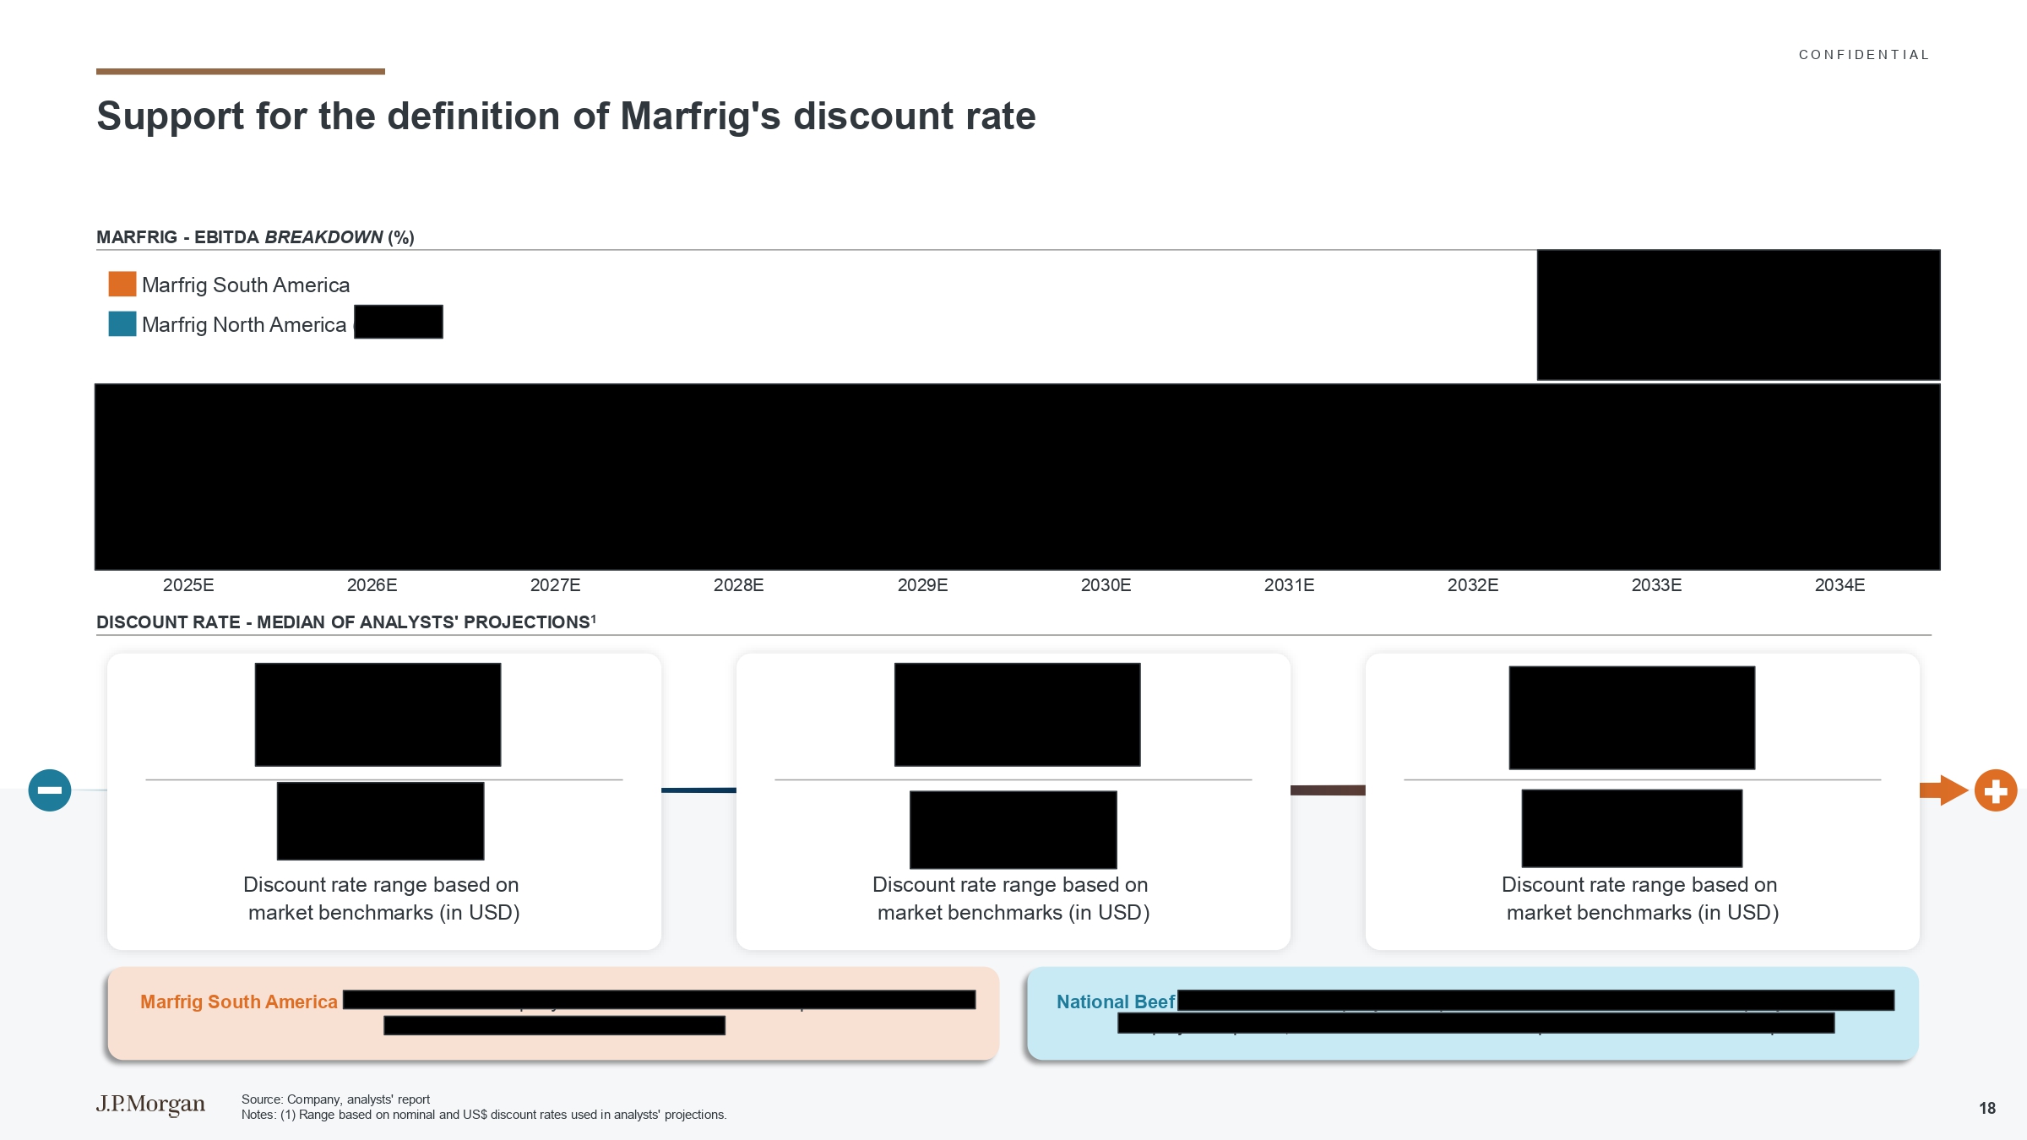Click the EBITDA breakdown section heading
The width and height of the screenshot is (2027, 1140).
coord(255,237)
